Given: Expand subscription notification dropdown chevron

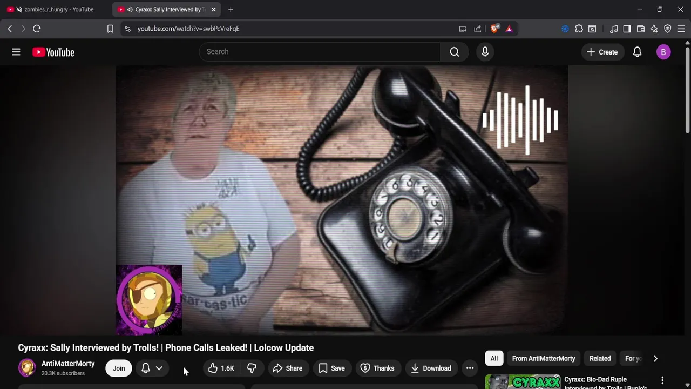Looking at the screenshot, I should coord(159,368).
